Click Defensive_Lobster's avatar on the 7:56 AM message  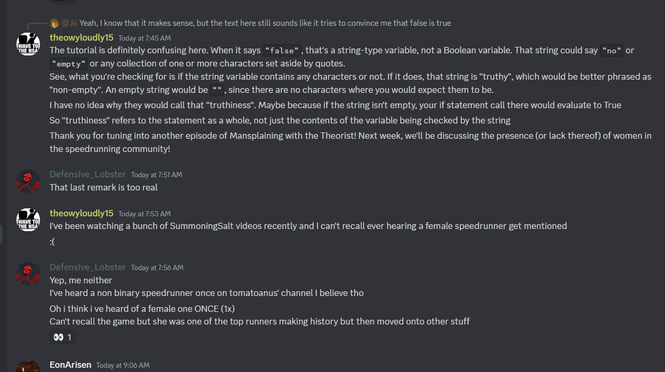(28, 273)
